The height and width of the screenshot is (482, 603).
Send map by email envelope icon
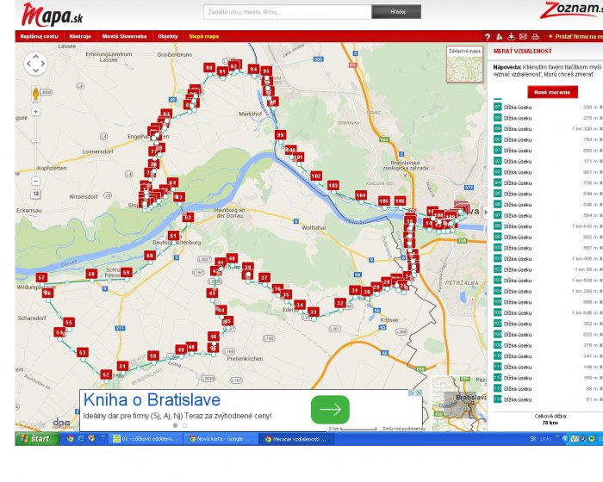pos(523,37)
